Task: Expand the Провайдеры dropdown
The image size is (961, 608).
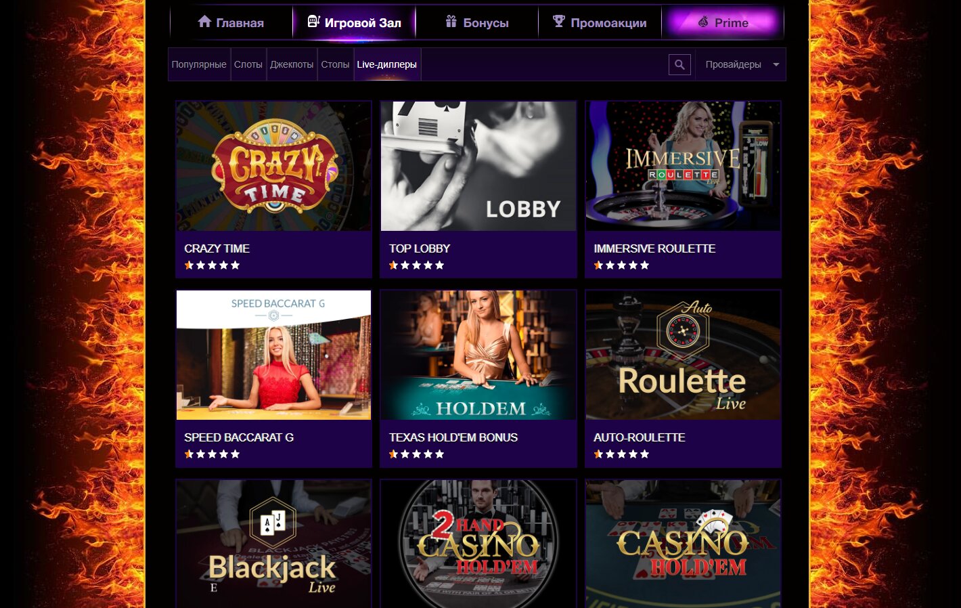Action: coord(733,64)
